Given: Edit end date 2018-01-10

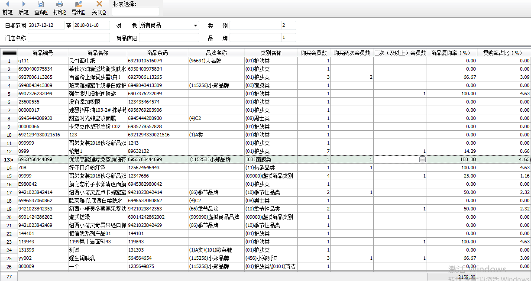Looking at the screenshot, I should point(92,26).
